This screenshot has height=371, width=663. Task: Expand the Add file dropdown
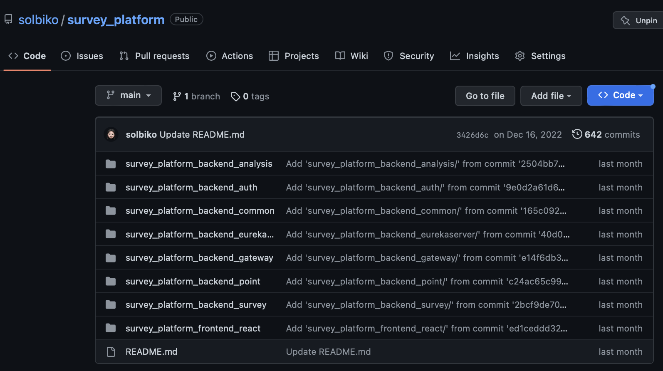point(551,96)
